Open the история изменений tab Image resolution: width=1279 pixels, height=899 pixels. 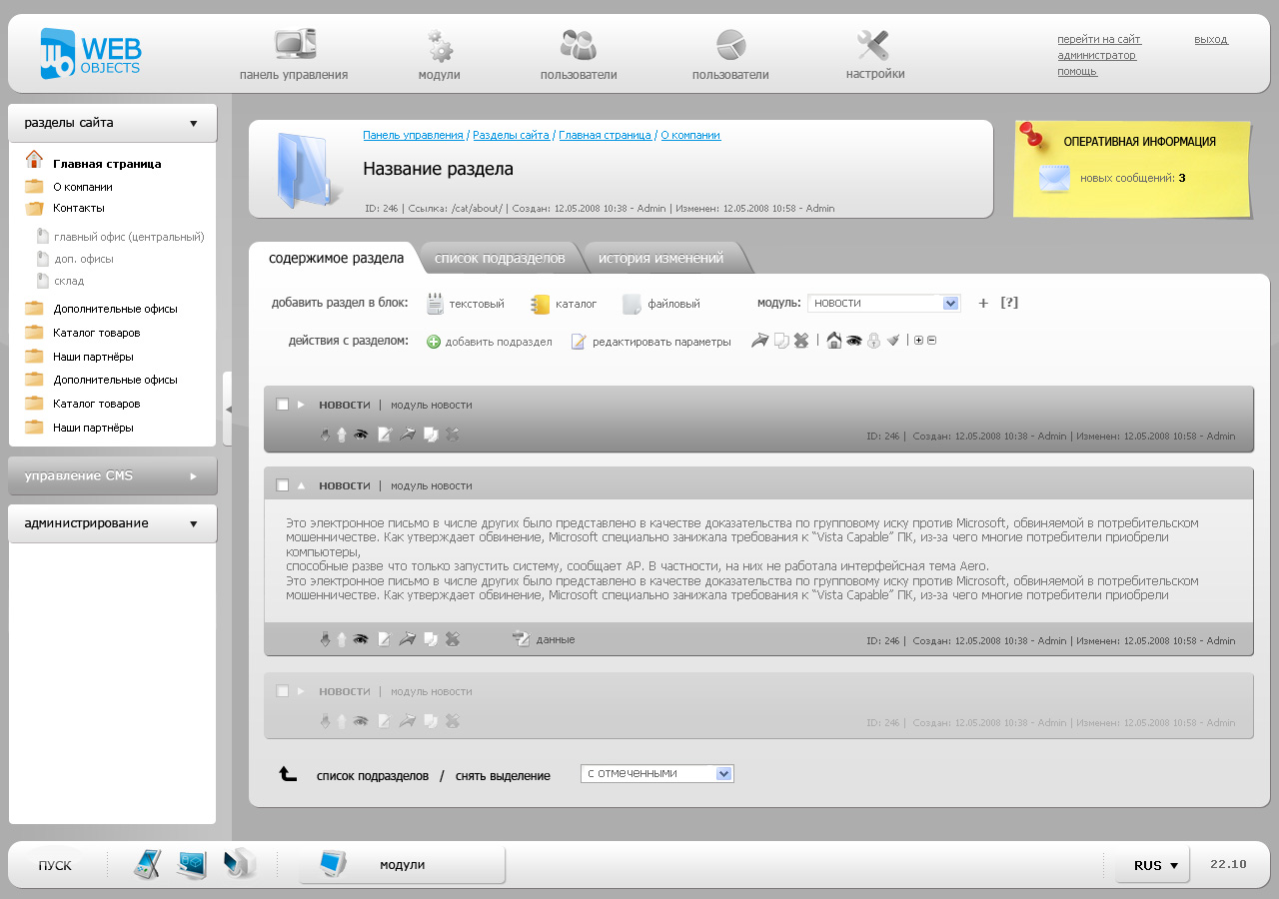coord(663,256)
